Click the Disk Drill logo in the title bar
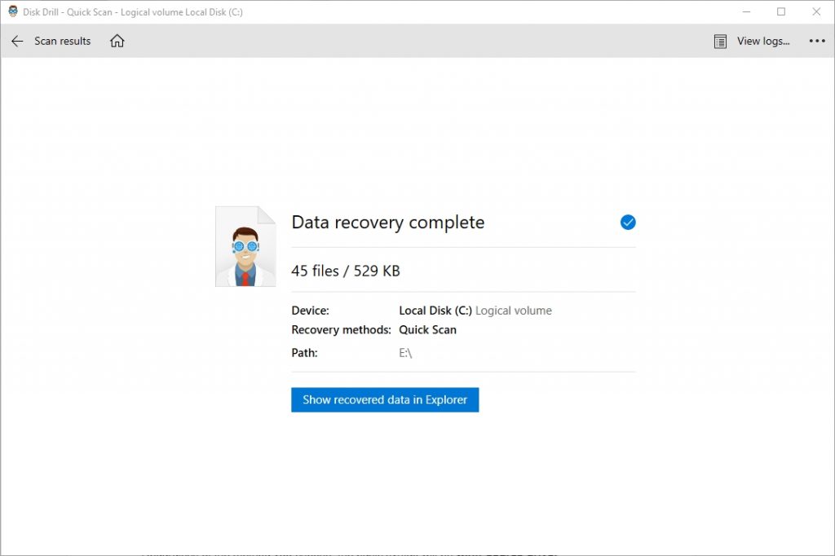 pyautogui.click(x=12, y=11)
